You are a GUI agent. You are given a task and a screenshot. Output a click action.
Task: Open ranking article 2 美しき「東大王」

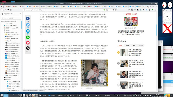136,63
